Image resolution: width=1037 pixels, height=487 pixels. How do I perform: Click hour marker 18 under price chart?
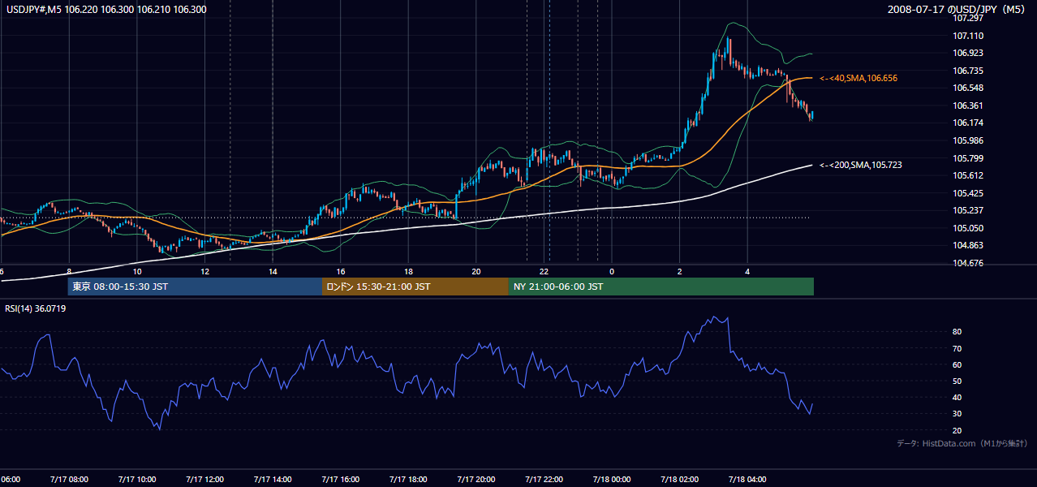[x=409, y=271]
